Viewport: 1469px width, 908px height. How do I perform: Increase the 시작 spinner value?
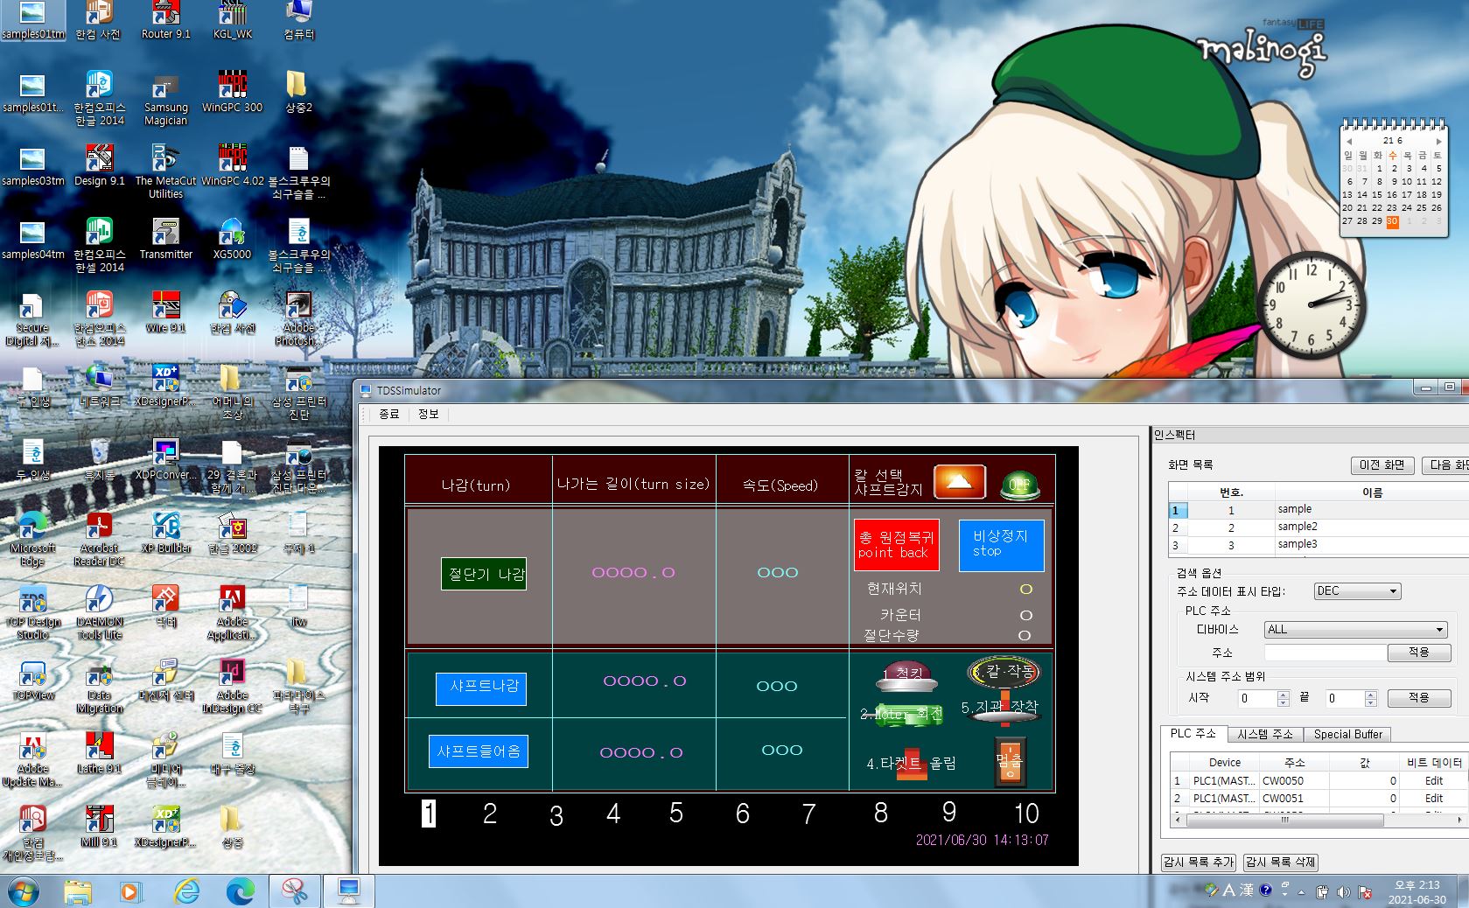[1284, 694]
